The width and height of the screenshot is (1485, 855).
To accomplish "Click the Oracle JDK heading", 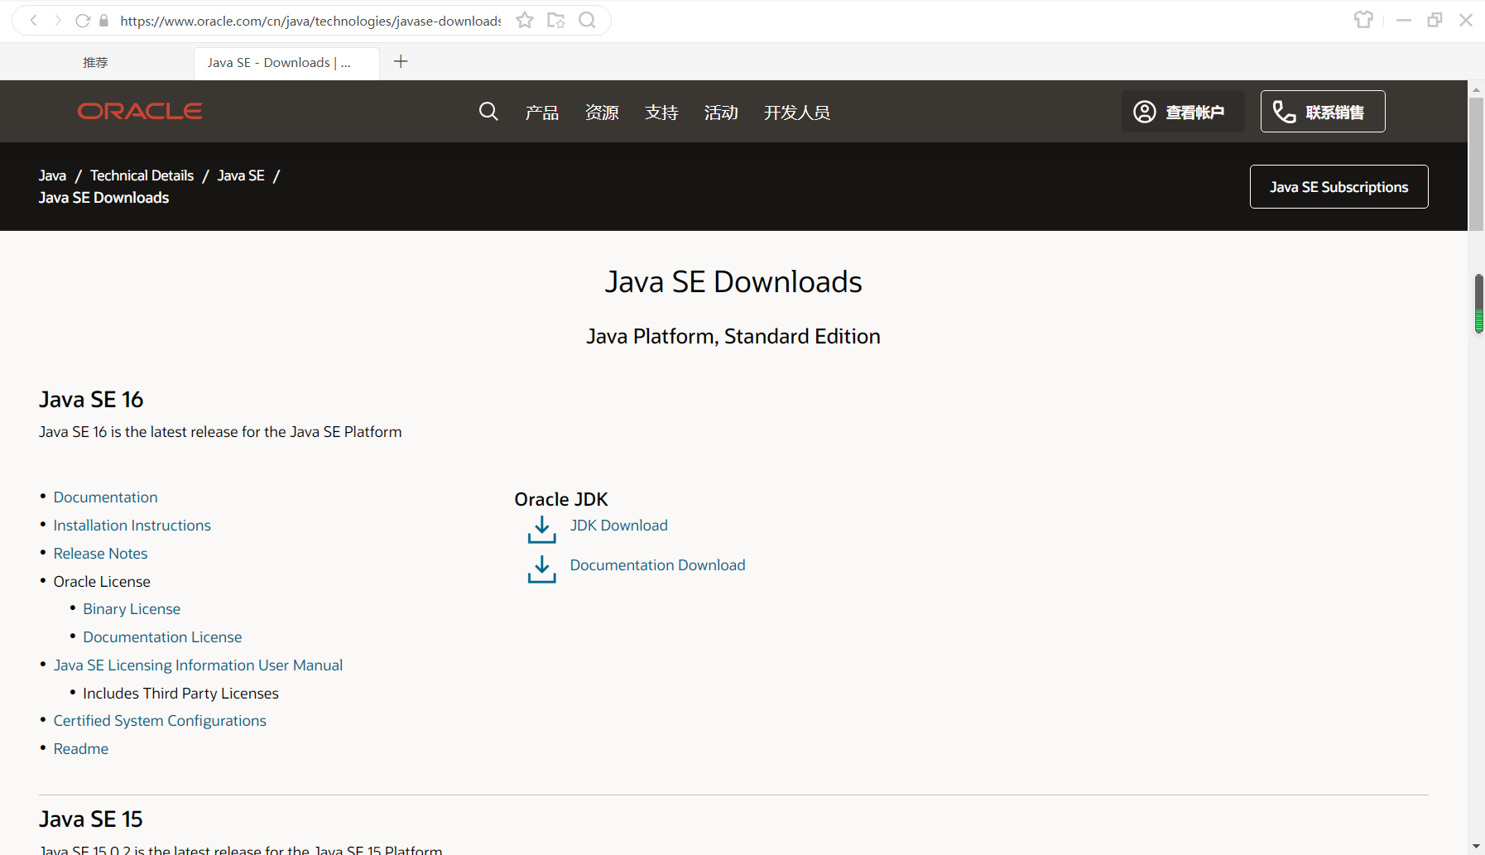I will tap(561, 499).
